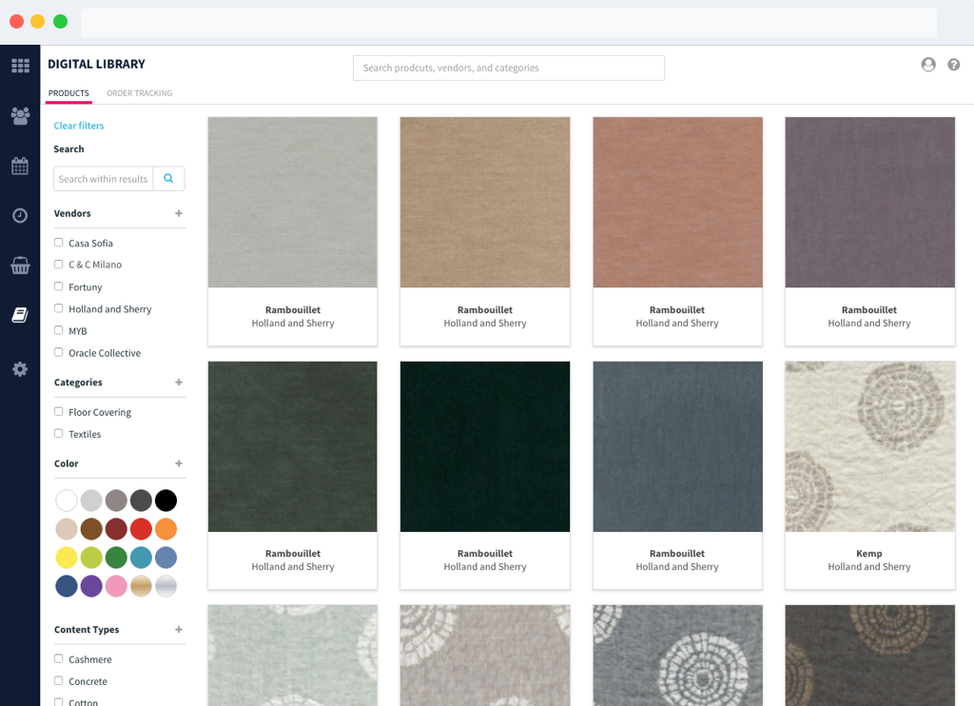This screenshot has width=974, height=706.
Task: Expand the Categories section plus icon
Action: click(179, 382)
